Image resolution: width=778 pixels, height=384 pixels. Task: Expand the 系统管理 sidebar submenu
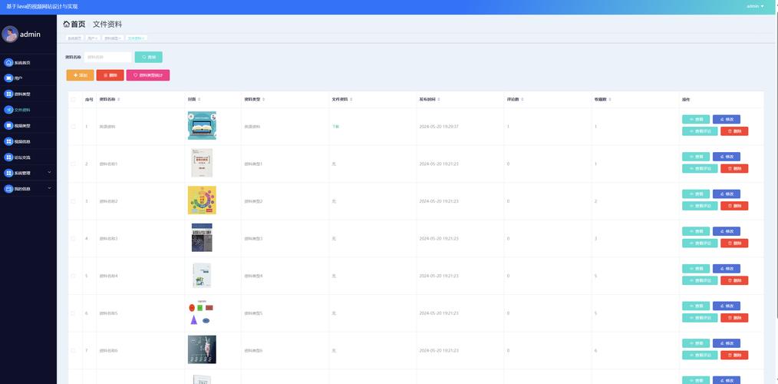(x=49, y=173)
